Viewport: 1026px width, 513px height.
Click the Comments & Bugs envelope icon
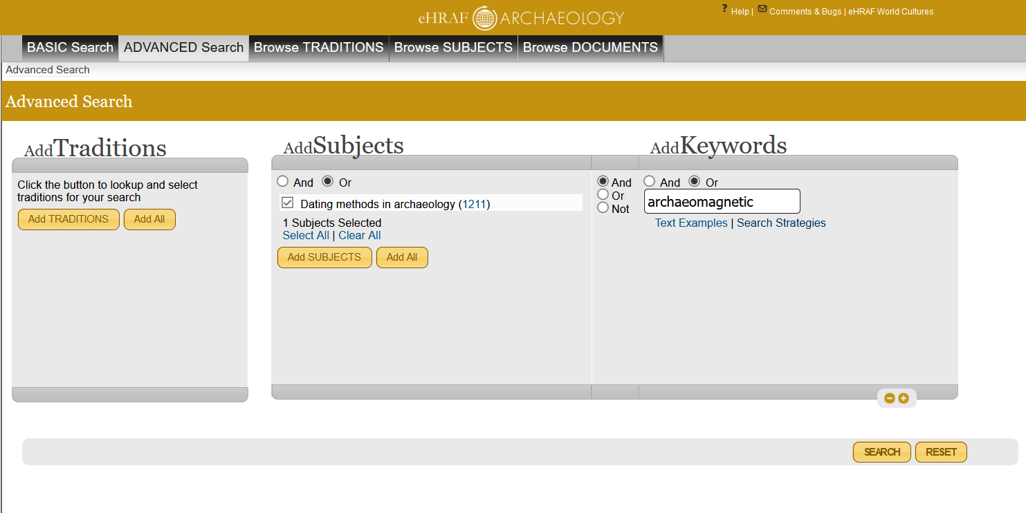[762, 9]
